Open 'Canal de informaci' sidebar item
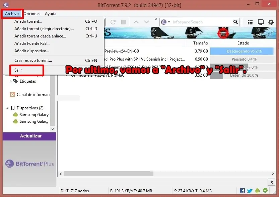Image resolution: width=279 pixels, height=197 pixels. click(x=33, y=95)
